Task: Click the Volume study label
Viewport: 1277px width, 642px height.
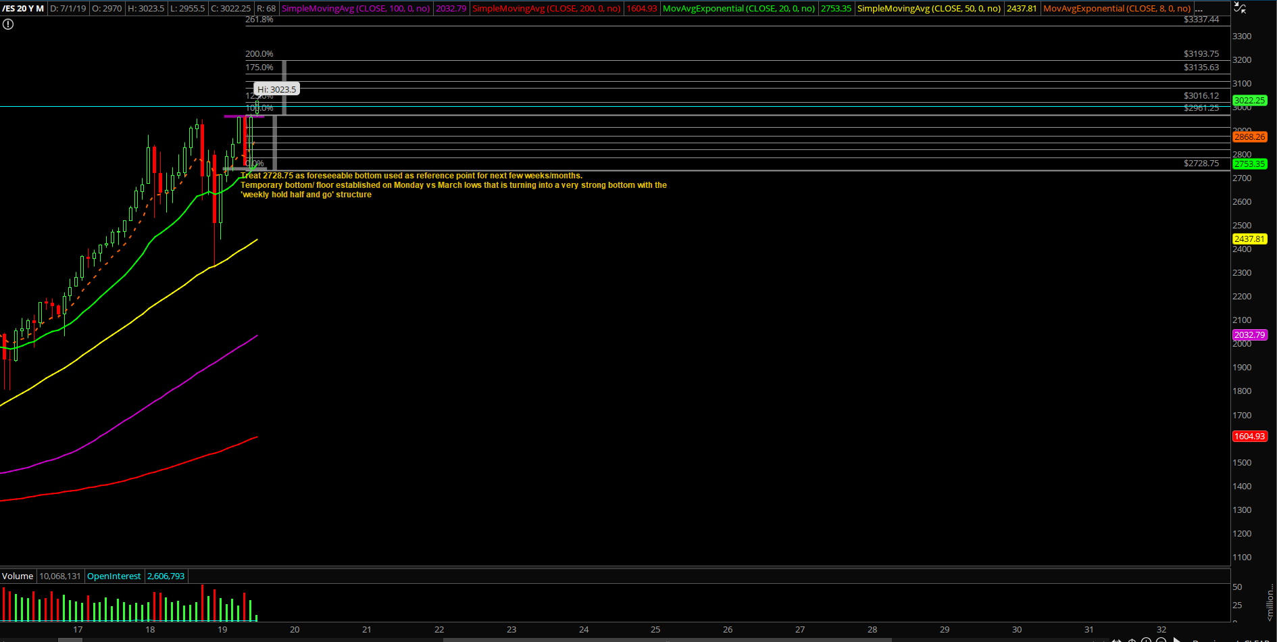Action: coord(18,576)
